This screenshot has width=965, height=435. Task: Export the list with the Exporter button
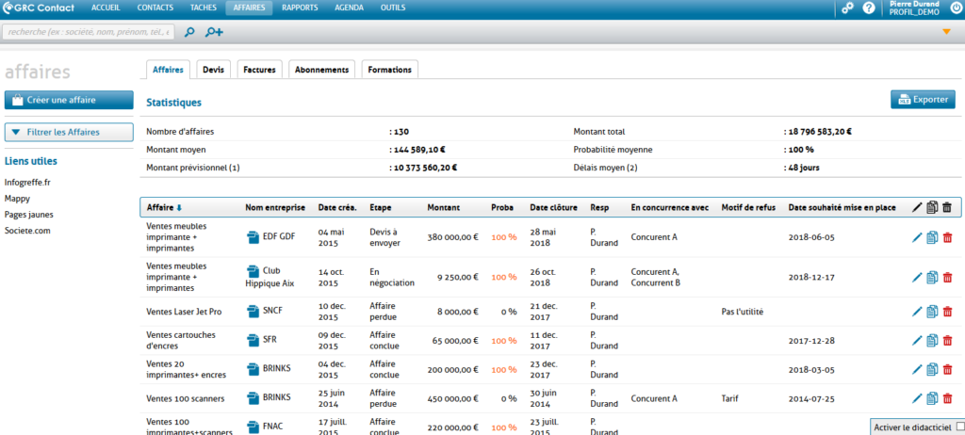pos(923,99)
